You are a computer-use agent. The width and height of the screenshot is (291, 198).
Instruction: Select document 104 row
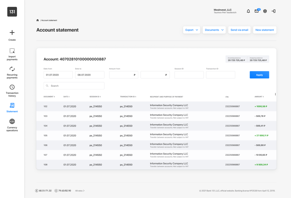[156, 126]
